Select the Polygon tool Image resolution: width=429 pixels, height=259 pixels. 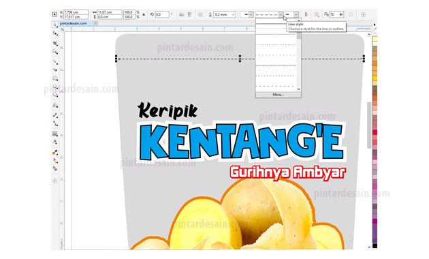point(55,95)
